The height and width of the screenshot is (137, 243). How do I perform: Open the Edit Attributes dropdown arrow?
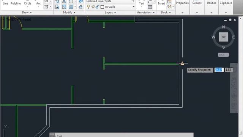pos(173,7)
